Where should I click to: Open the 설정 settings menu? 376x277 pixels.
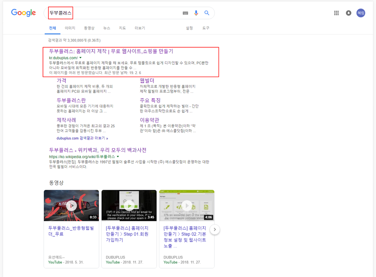pos(189,28)
